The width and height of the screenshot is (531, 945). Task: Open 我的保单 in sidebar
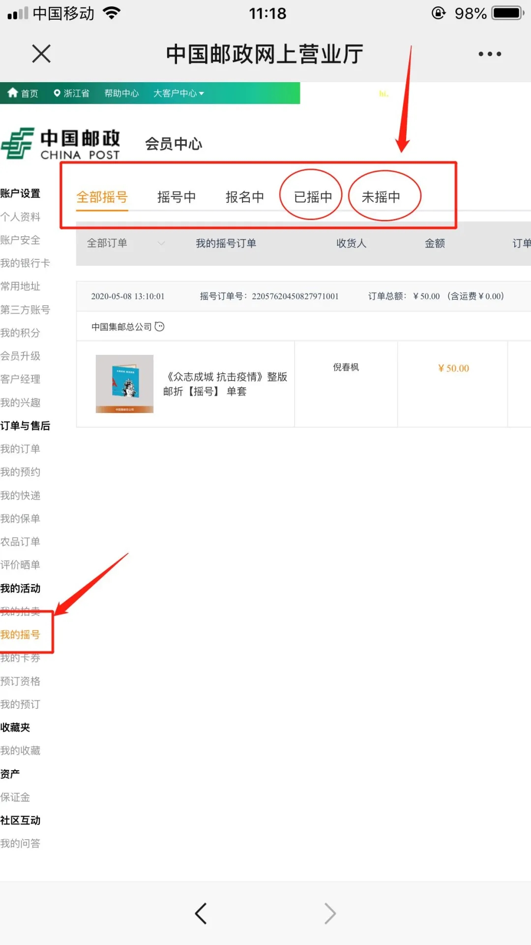click(20, 518)
